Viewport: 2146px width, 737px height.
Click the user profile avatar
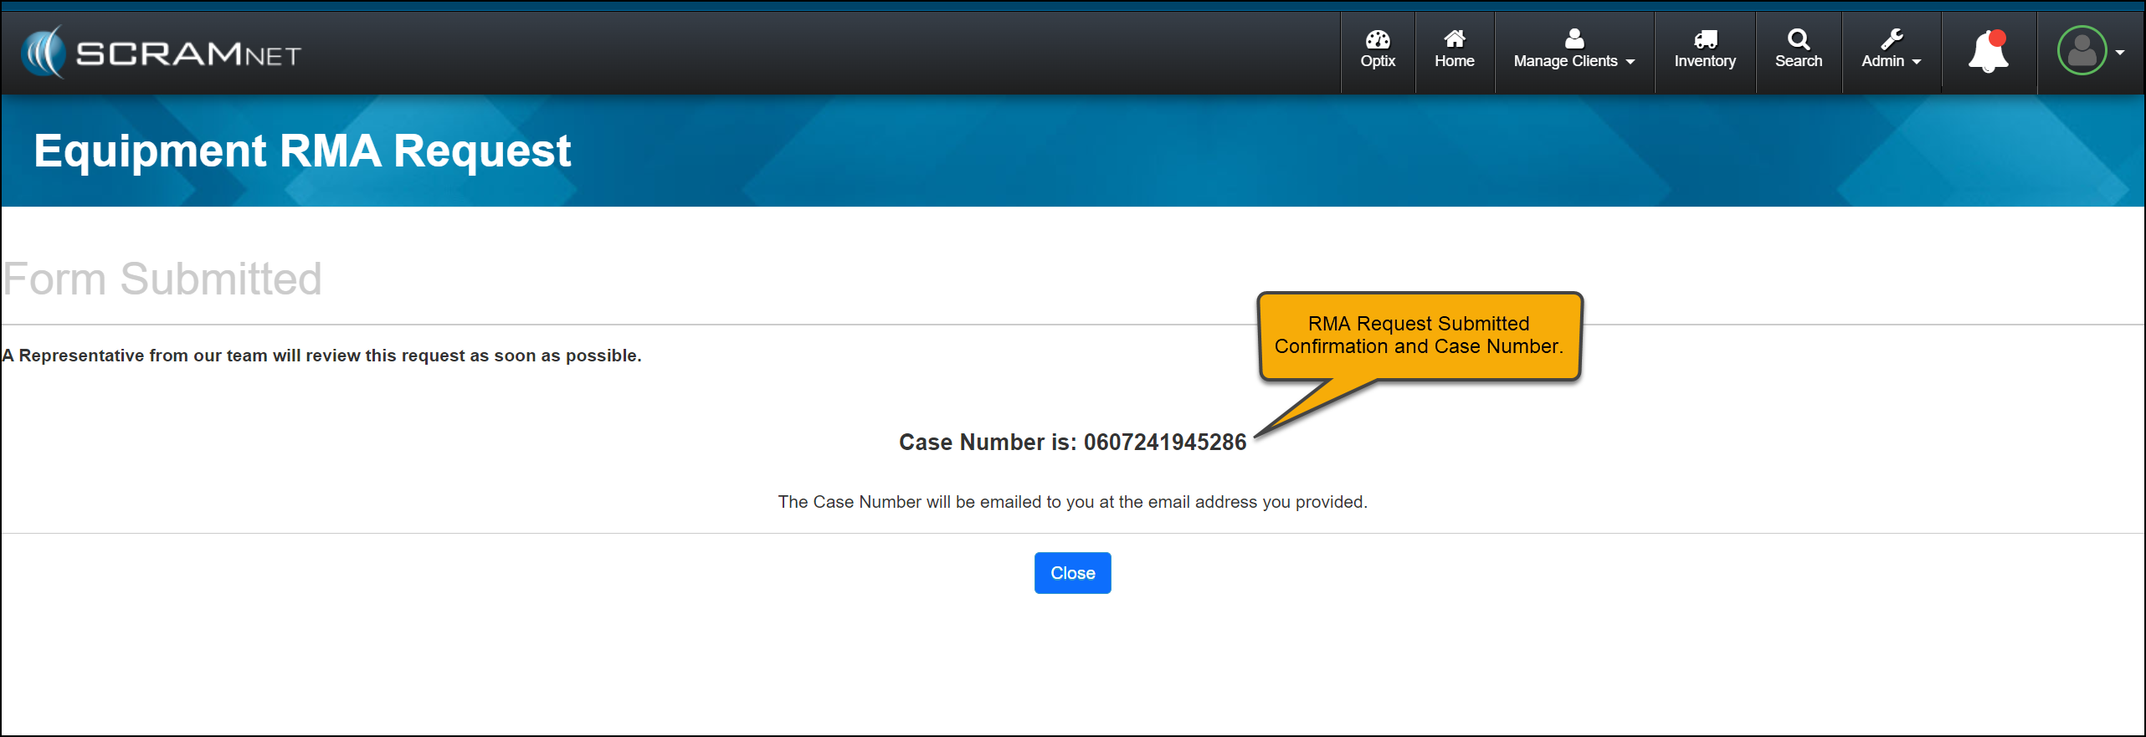[x=2082, y=51]
